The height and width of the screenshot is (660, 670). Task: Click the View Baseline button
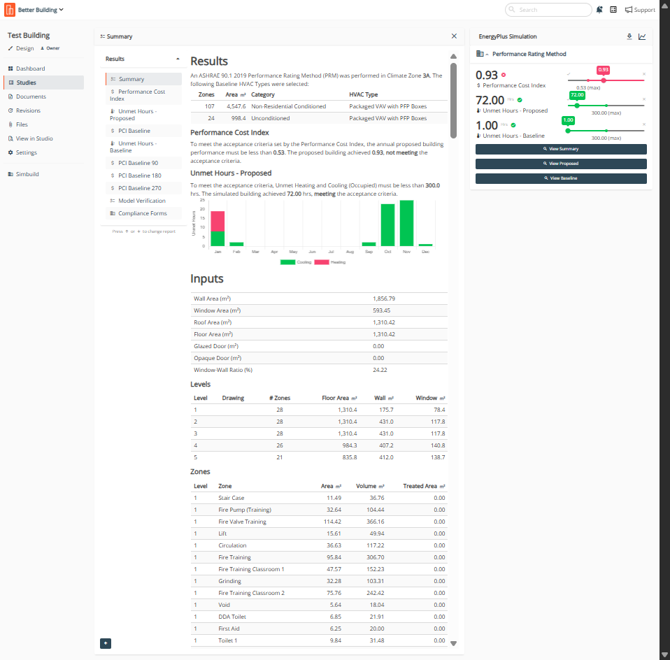[x=561, y=178]
